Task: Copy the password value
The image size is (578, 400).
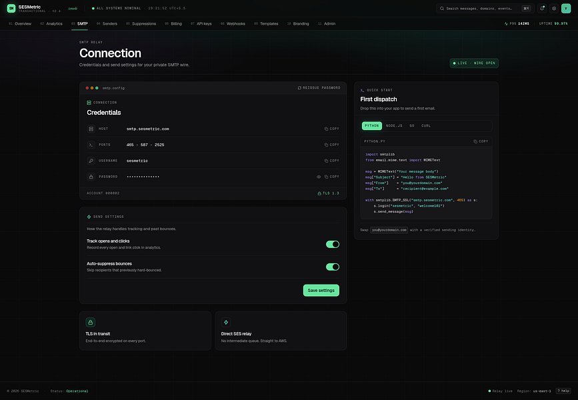Action: point(331,177)
